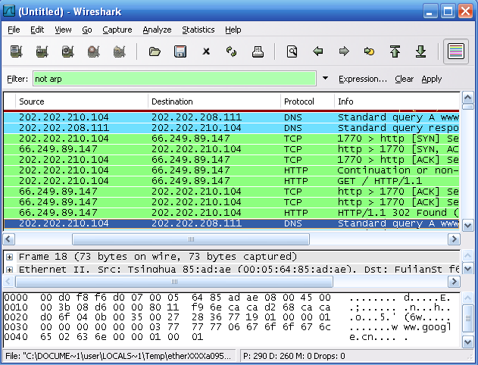Open capture options toolbar icon
This screenshot has height=365, width=478.
click(x=42, y=51)
